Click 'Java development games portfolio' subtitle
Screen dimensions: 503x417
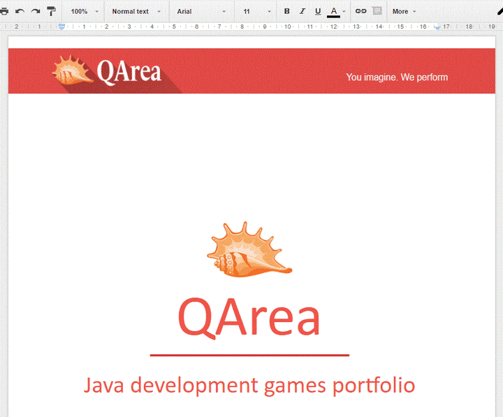[x=249, y=386]
